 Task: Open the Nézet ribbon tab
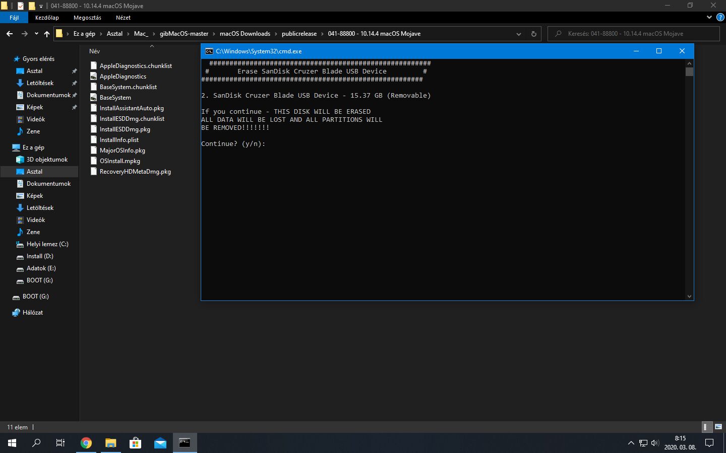pos(123,18)
